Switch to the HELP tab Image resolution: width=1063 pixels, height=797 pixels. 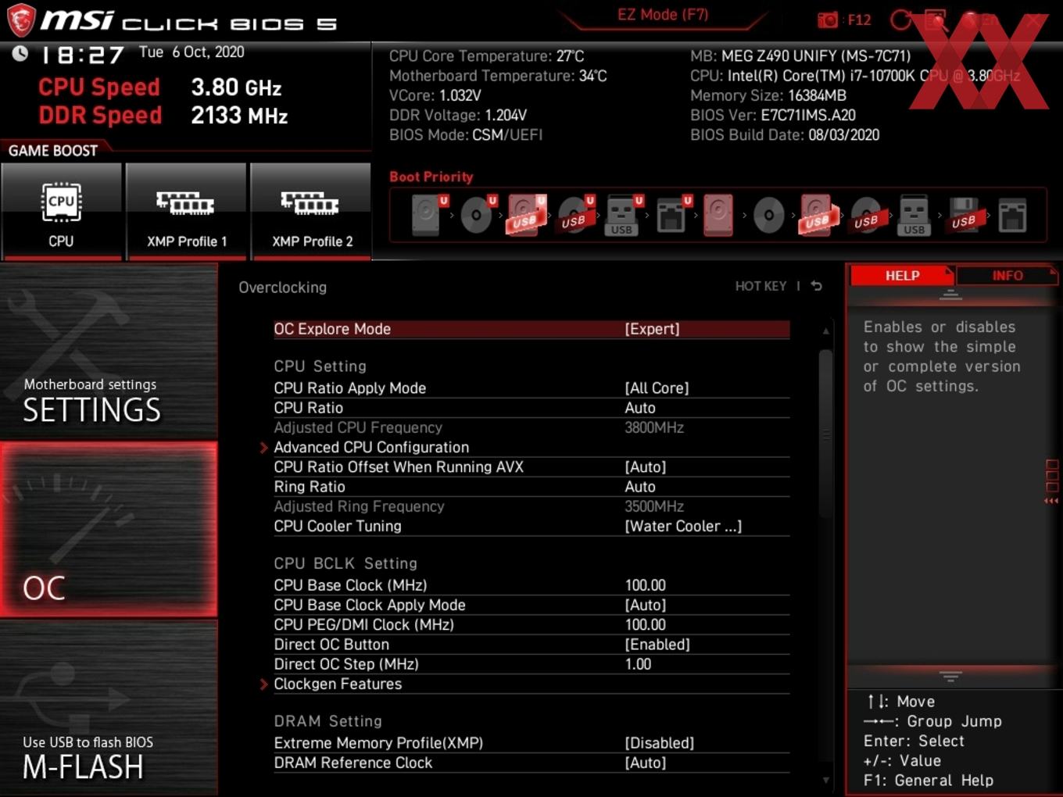coord(902,276)
